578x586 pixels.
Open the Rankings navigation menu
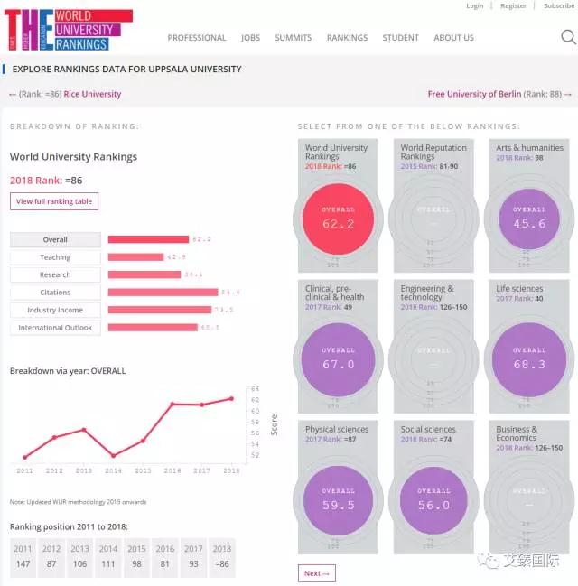pyautogui.click(x=347, y=38)
